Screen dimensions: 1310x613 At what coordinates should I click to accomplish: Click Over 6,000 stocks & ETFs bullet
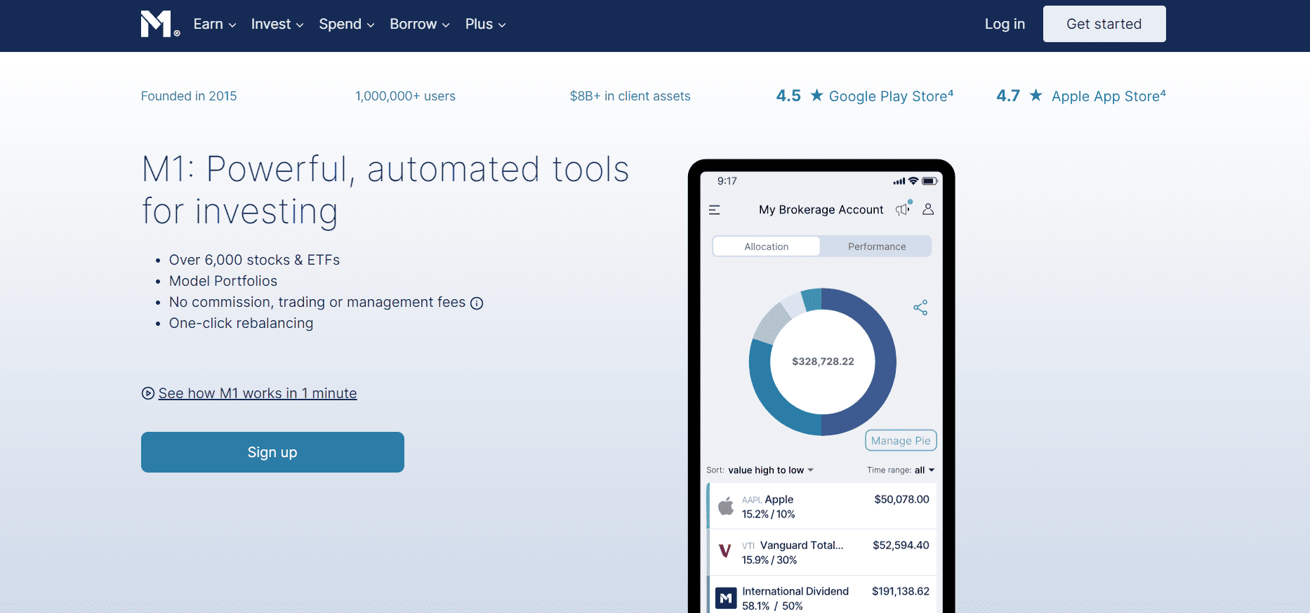(x=254, y=260)
